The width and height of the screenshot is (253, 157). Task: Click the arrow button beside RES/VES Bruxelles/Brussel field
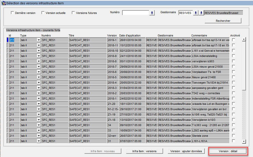[x=201, y=13]
